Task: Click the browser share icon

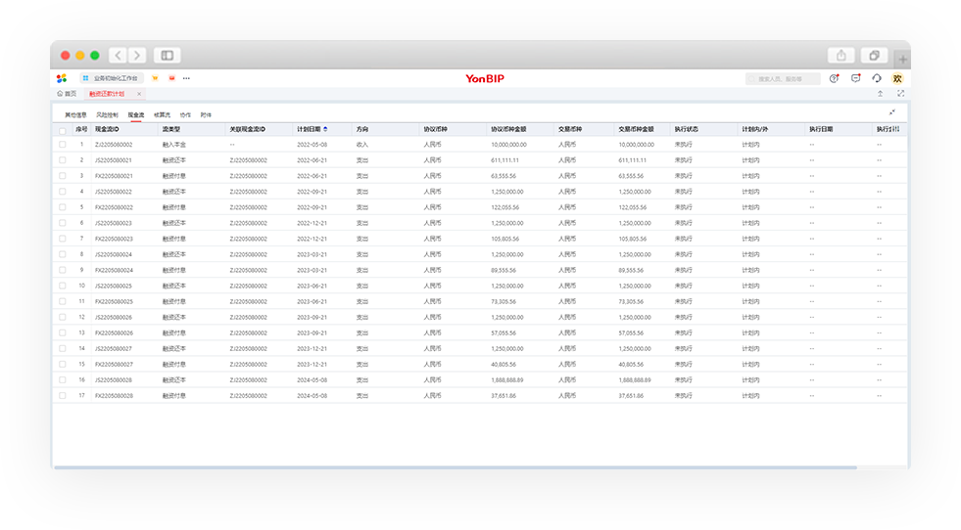Action: coord(841,55)
